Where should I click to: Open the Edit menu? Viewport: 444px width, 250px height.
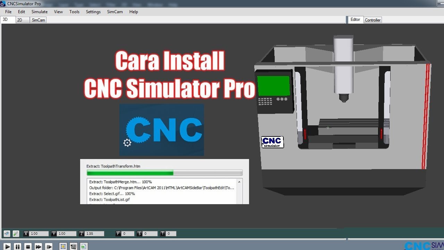22,11
